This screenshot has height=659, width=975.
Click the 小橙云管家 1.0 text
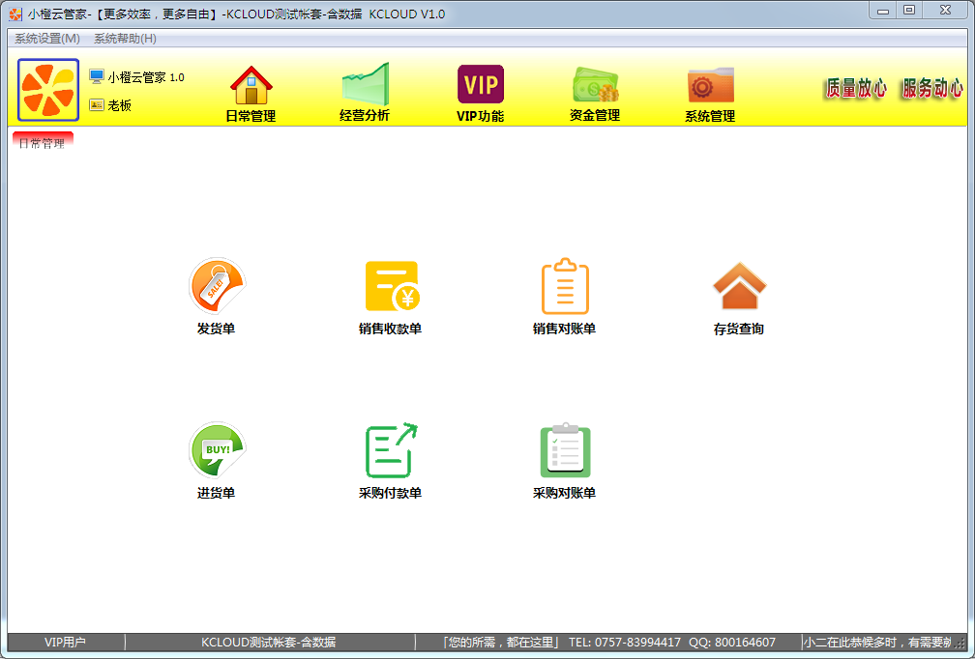(x=146, y=77)
